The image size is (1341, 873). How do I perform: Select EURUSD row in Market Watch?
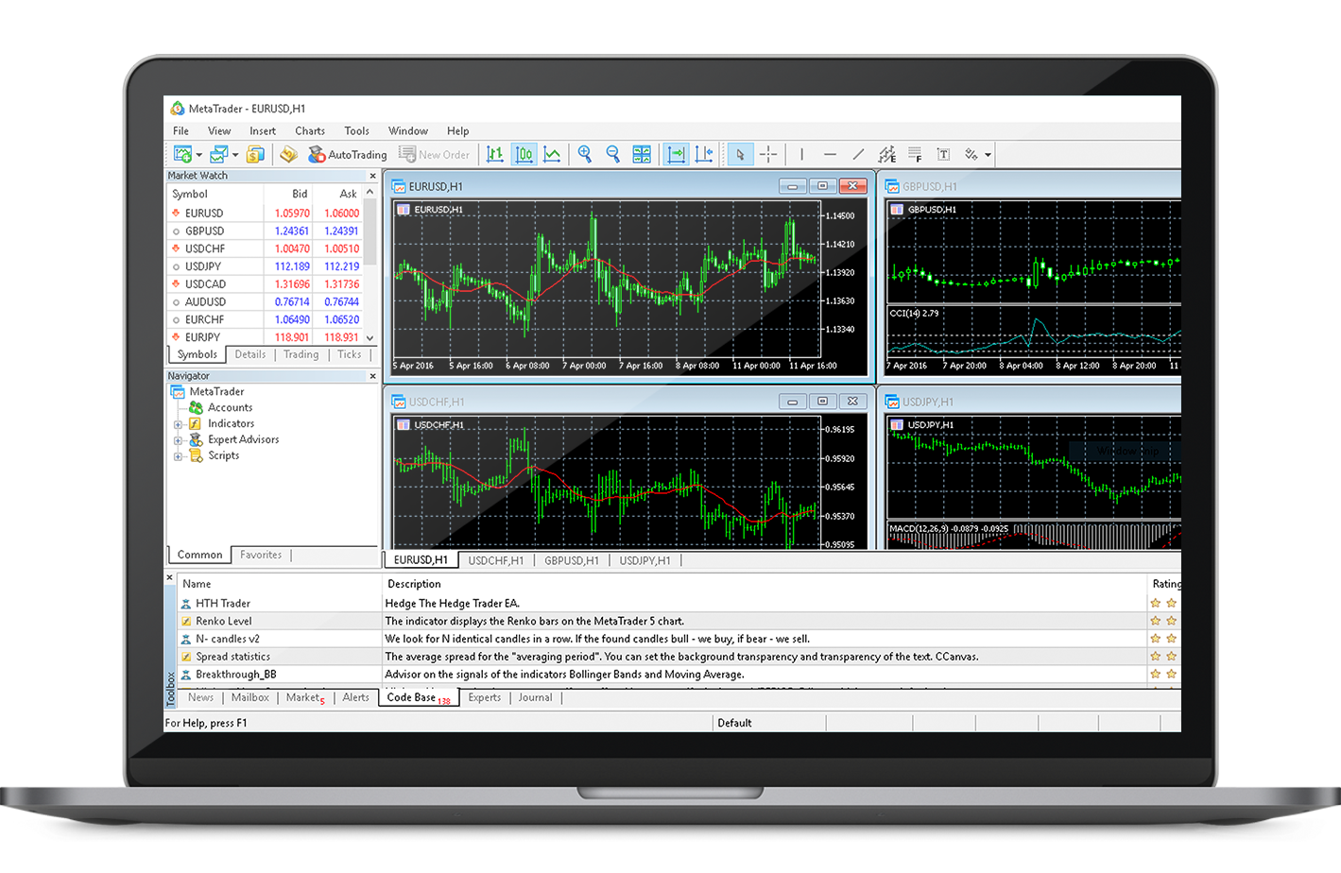click(265, 213)
